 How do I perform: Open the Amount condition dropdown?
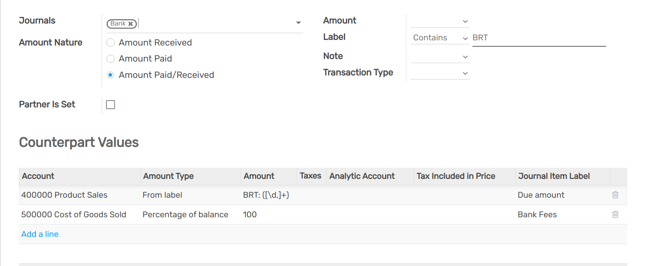(440, 21)
